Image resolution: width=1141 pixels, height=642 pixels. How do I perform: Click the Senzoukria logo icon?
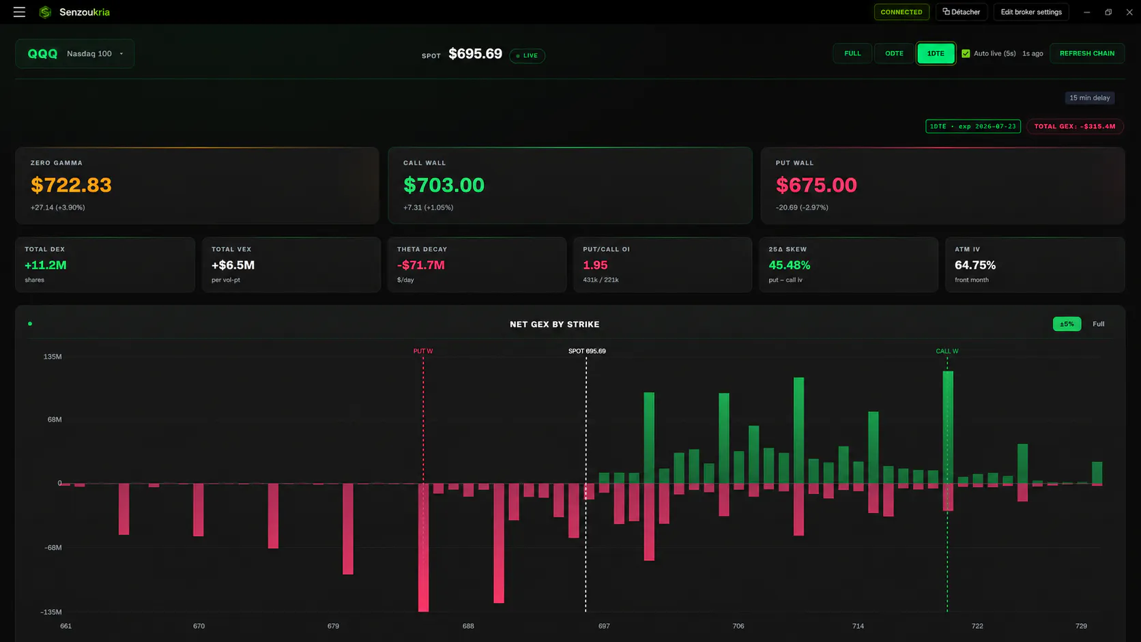[45, 12]
